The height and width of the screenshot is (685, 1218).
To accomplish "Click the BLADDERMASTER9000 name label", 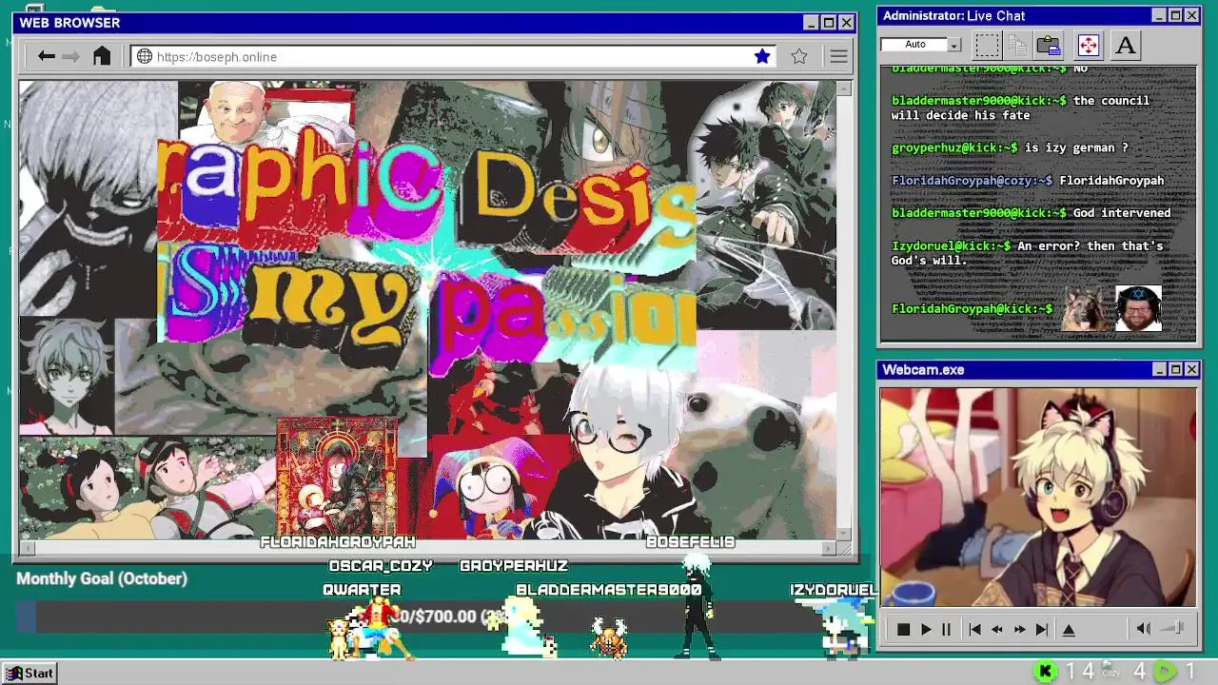I will pos(609,590).
